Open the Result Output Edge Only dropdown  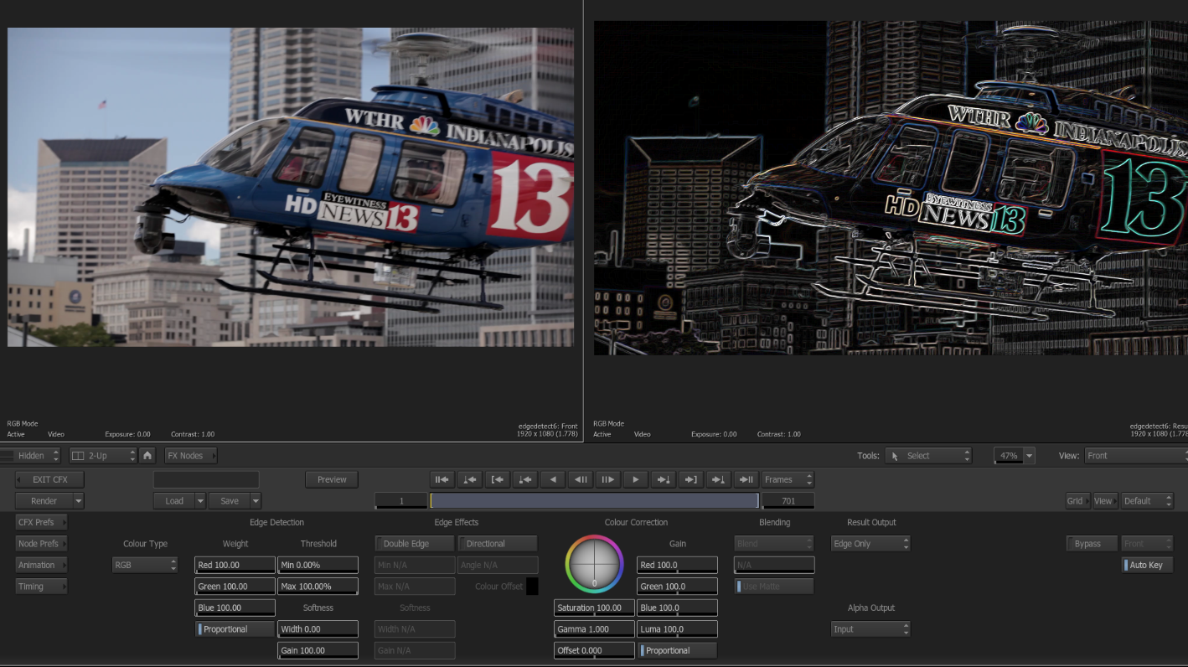pos(870,544)
